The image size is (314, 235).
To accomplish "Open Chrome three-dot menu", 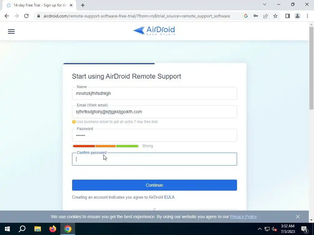I will pyautogui.click(x=307, y=16).
